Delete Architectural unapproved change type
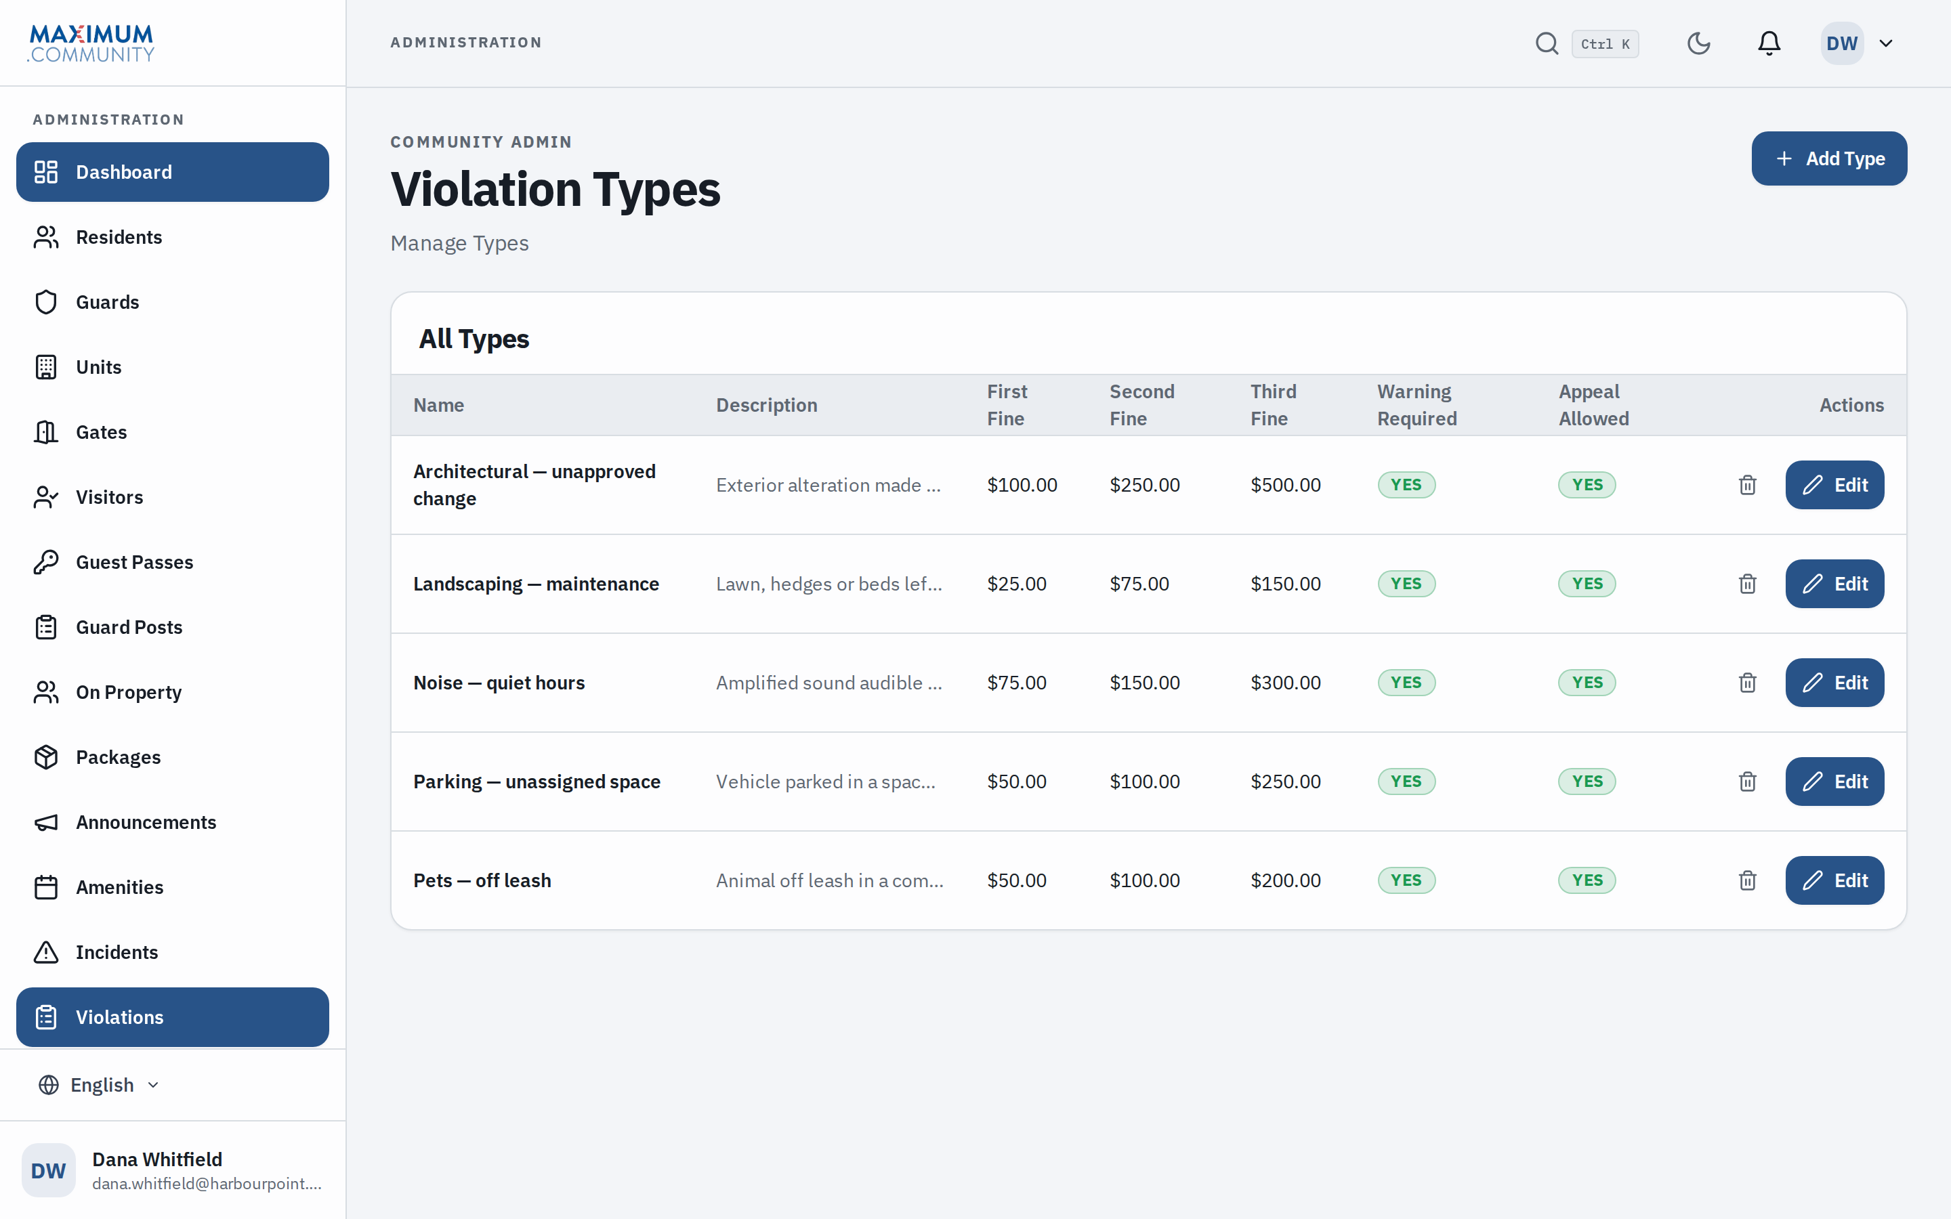The image size is (1951, 1219). click(x=1747, y=486)
